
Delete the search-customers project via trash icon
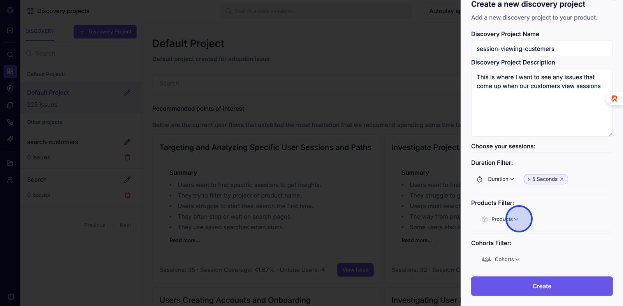point(127,157)
